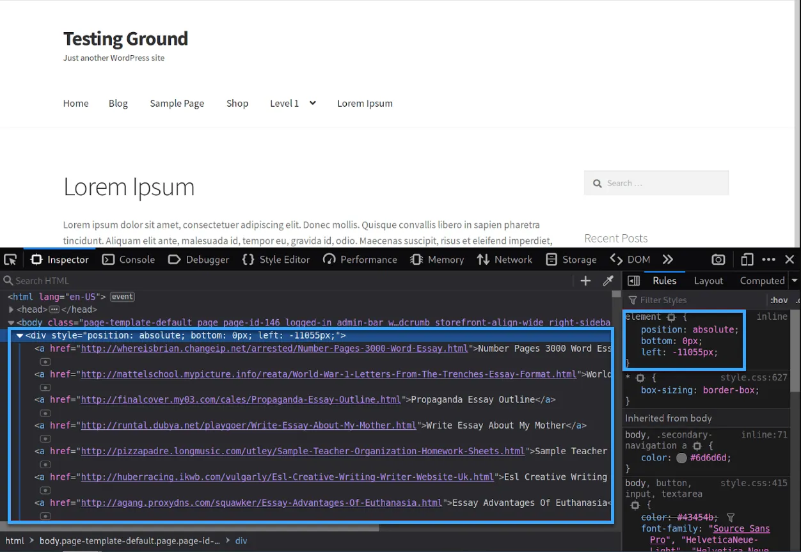Toggle universal selector rule highlighter

tap(640, 378)
